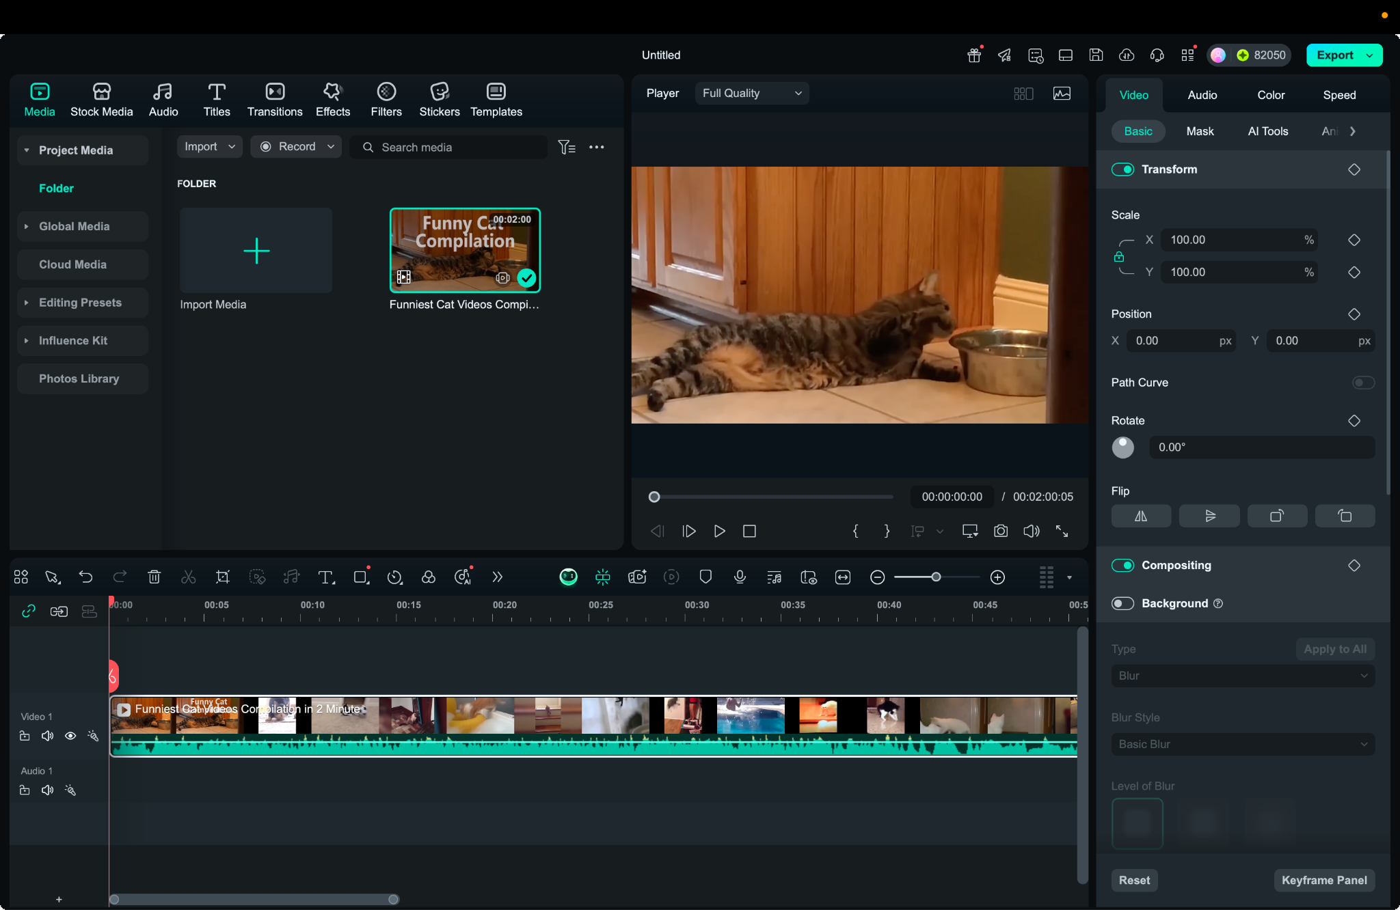Image resolution: width=1400 pixels, height=910 pixels.
Task: Show more sub-tabs with right chevron
Action: (x=1353, y=131)
